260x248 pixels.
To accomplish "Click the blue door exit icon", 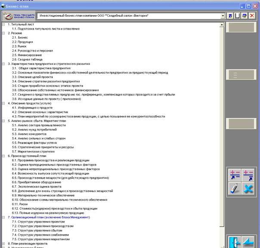I will coord(235,242).
